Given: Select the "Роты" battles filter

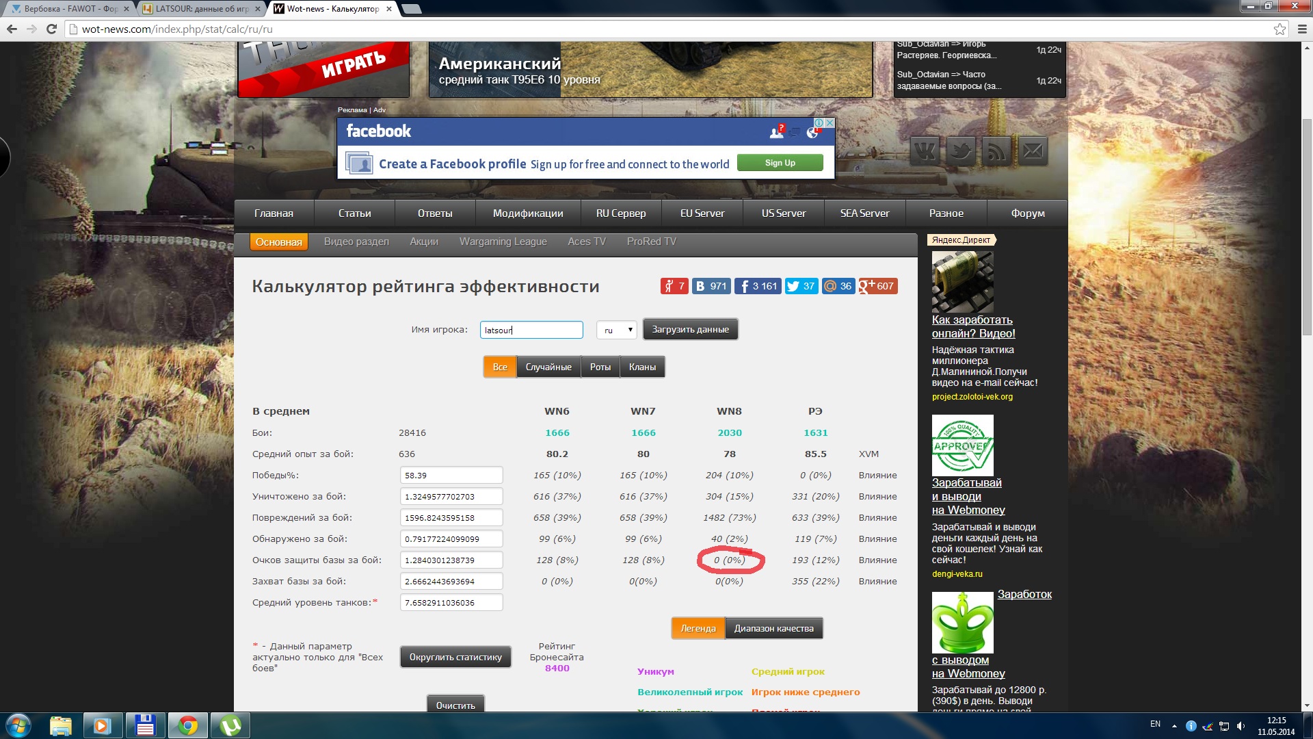Looking at the screenshot, I should pos(600,367).
